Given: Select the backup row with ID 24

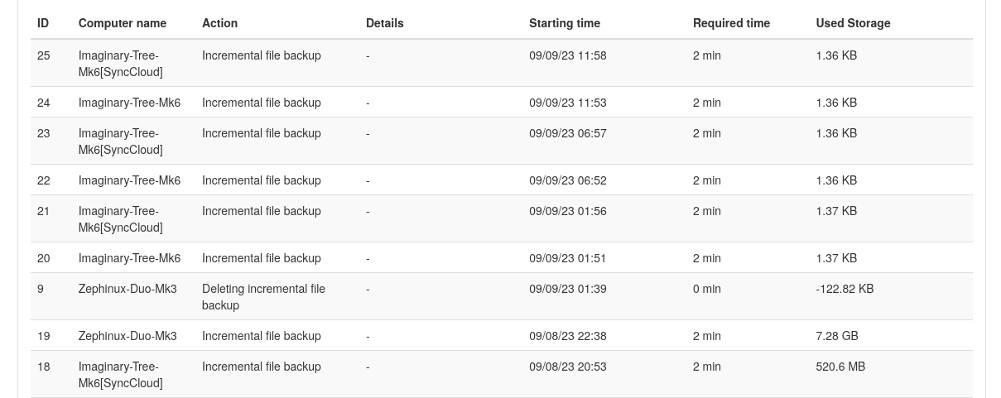Looking at the screenshot, I should coord(502,103).
